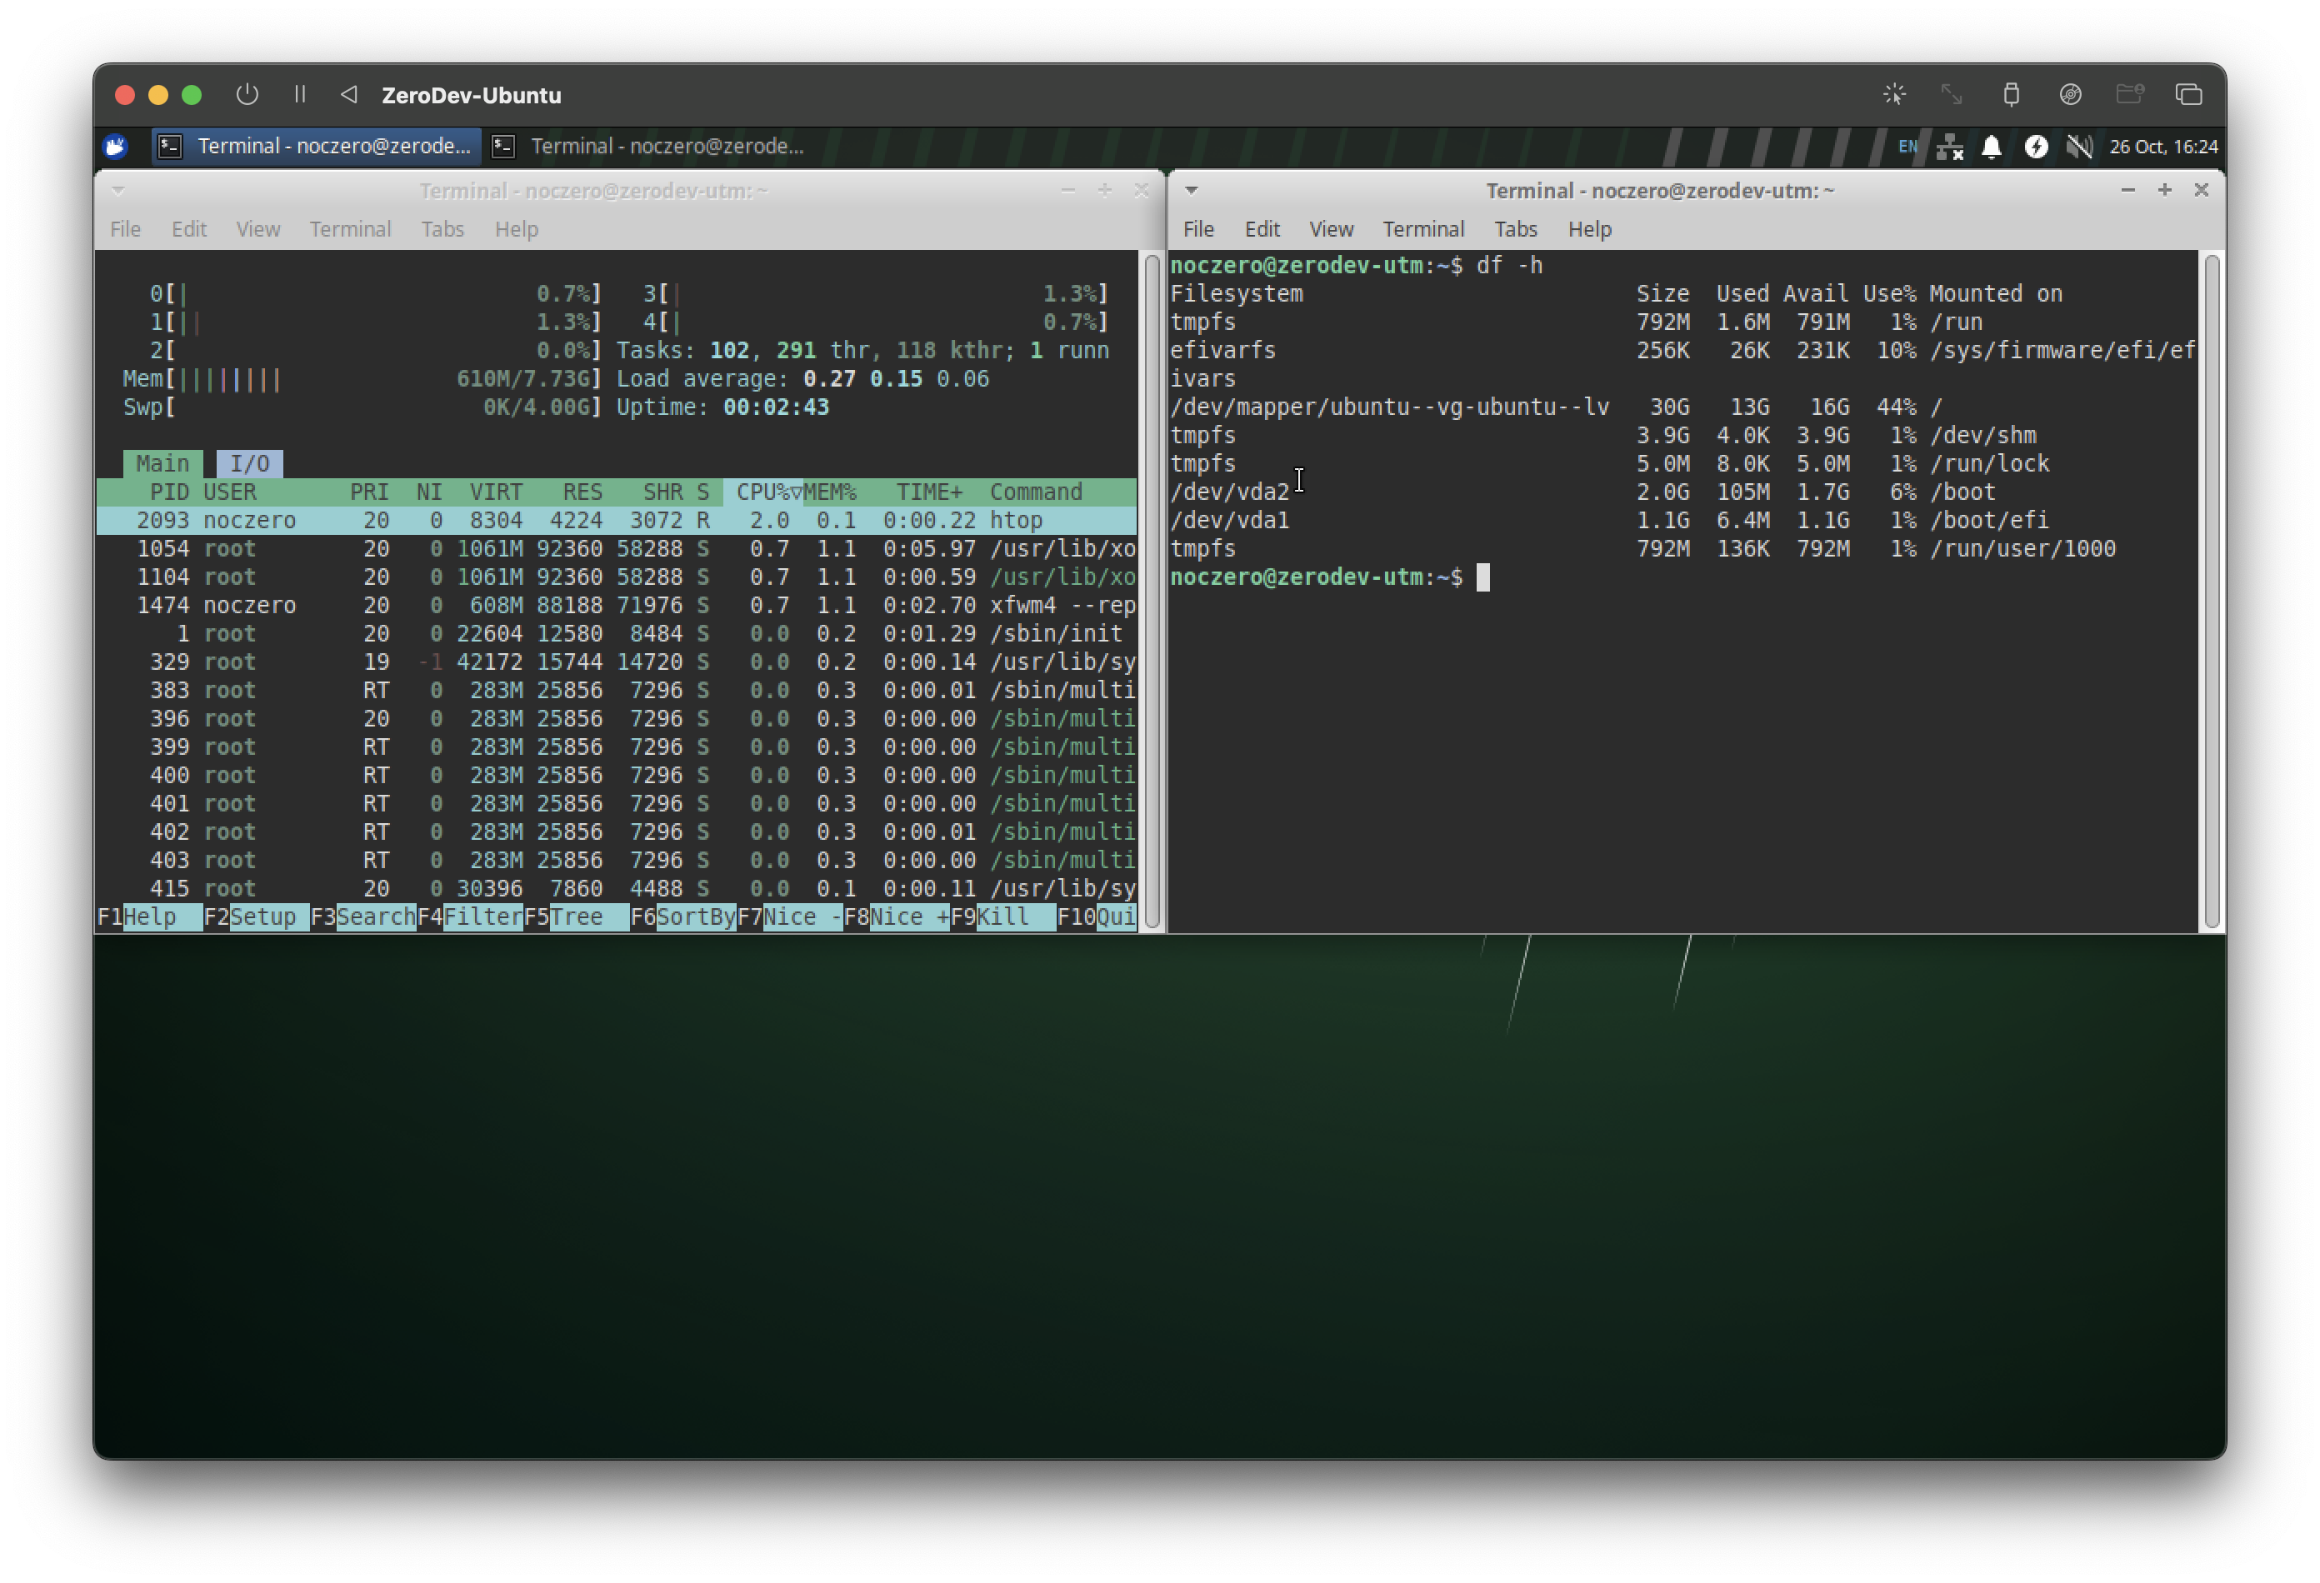
Task: Click the right terminal scrollbar
Action: tap(2211, 589)
